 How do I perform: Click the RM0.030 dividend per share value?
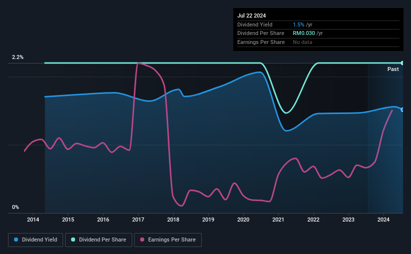pos(304,33)
